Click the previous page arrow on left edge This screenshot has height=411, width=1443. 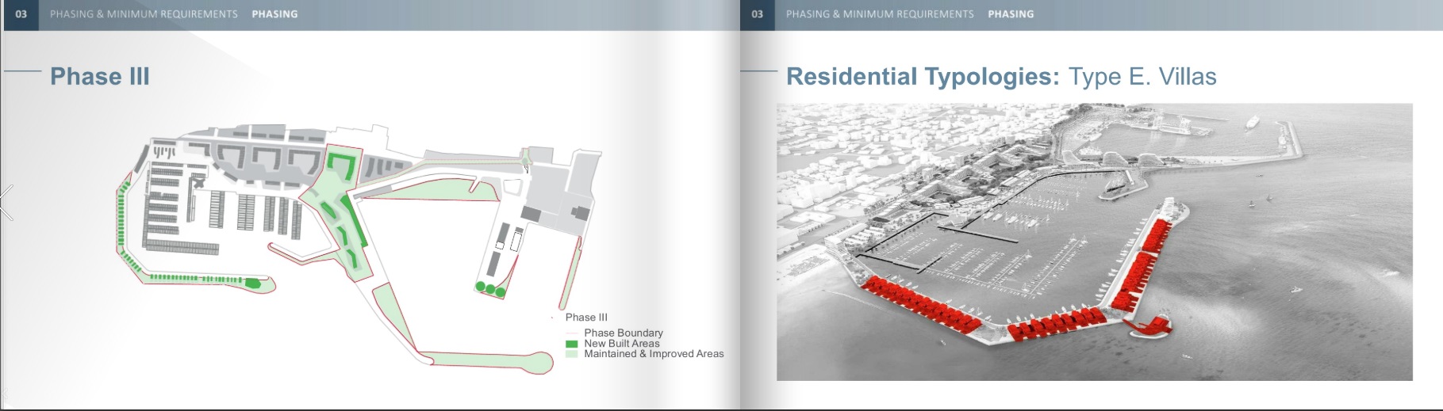(x=6, y=203)
